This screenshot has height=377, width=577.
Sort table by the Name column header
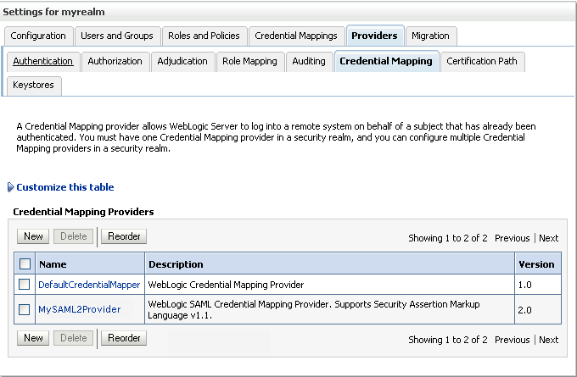(53, 264)
